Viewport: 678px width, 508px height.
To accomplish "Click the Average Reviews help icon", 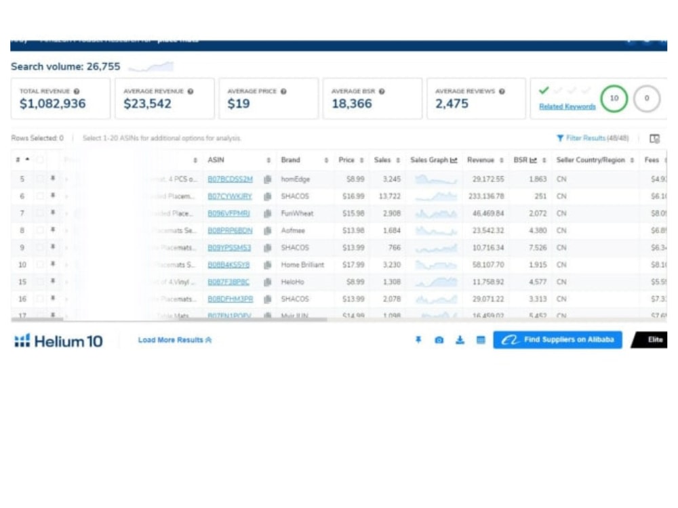I will click(x=502, y=91).
